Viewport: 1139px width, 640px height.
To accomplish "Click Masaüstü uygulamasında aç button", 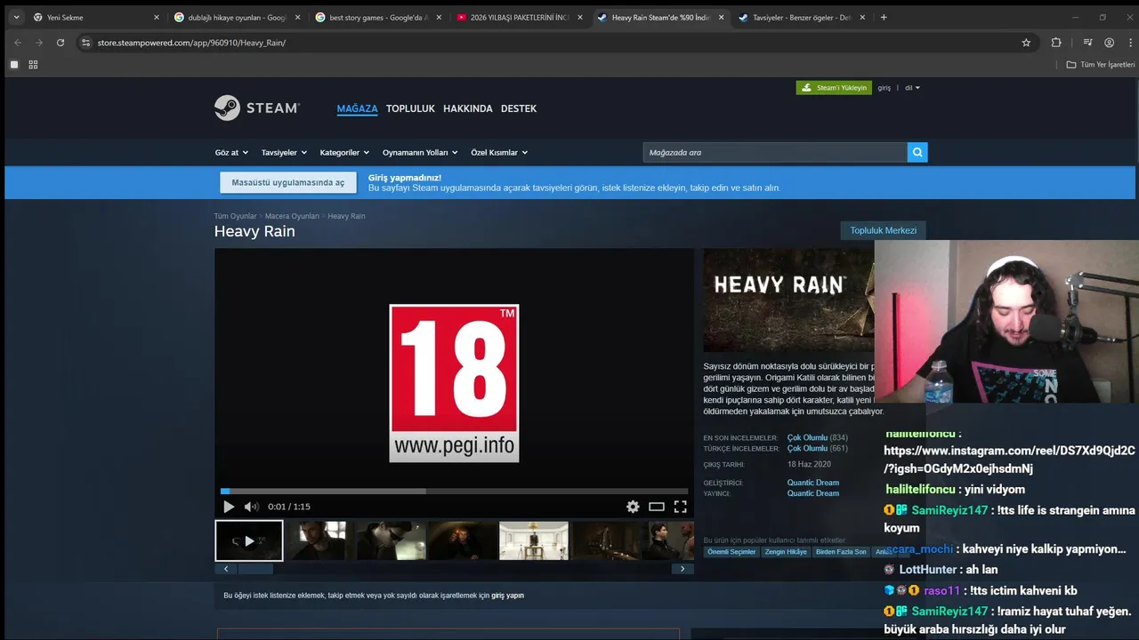I will (288, 182).
